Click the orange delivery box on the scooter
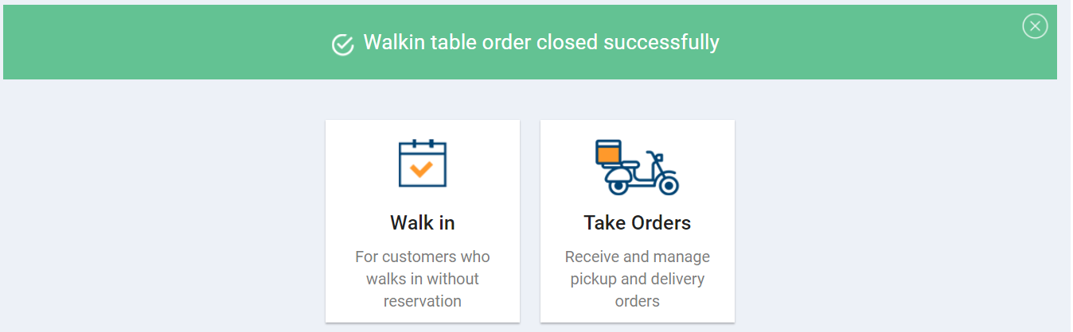This screenshot has height=332, width=1073. click(x=608, y=152)
